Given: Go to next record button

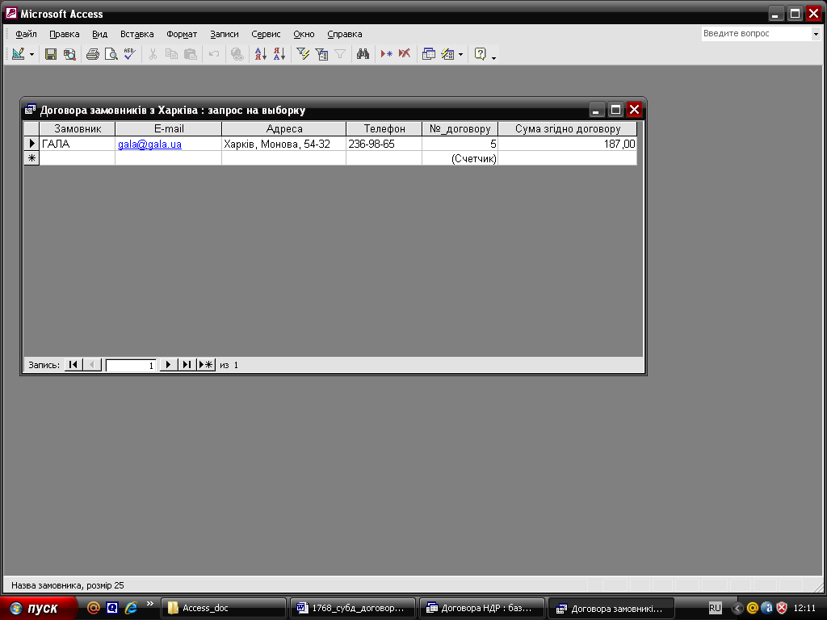Looking at the screenshot, I should pyautogui.click(x=168, y=364).
